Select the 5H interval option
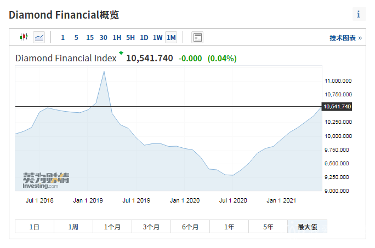The image size is (375, 248). pos(130,38)
